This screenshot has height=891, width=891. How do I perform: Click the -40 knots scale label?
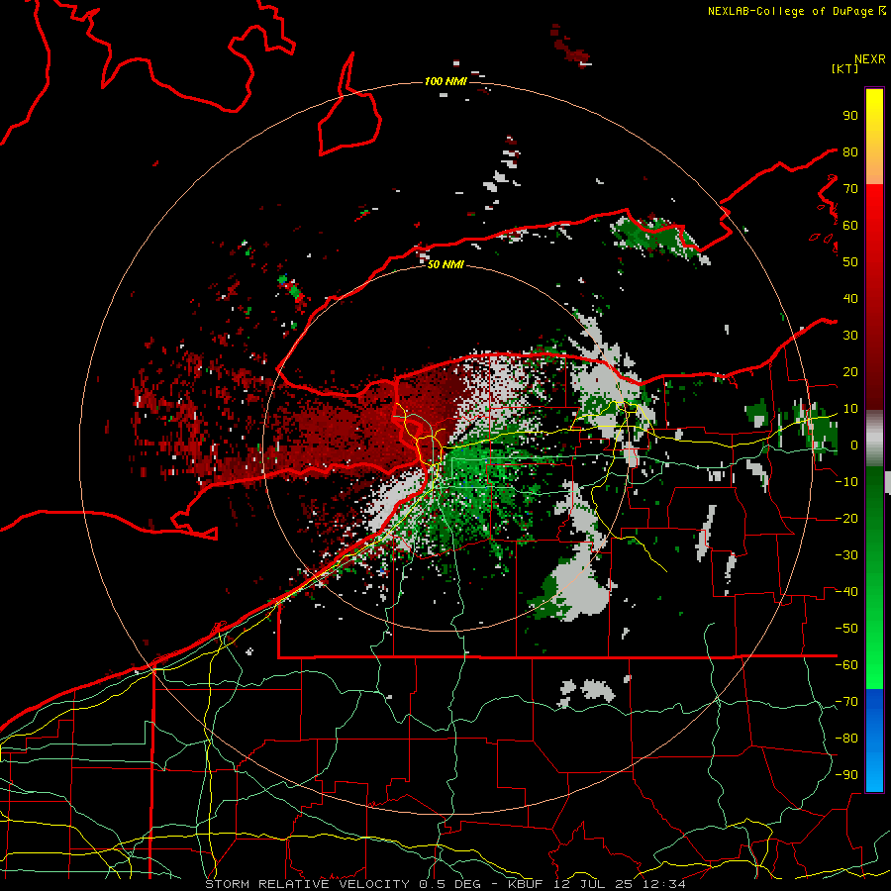pyautogui.click(x=846, y=592)
